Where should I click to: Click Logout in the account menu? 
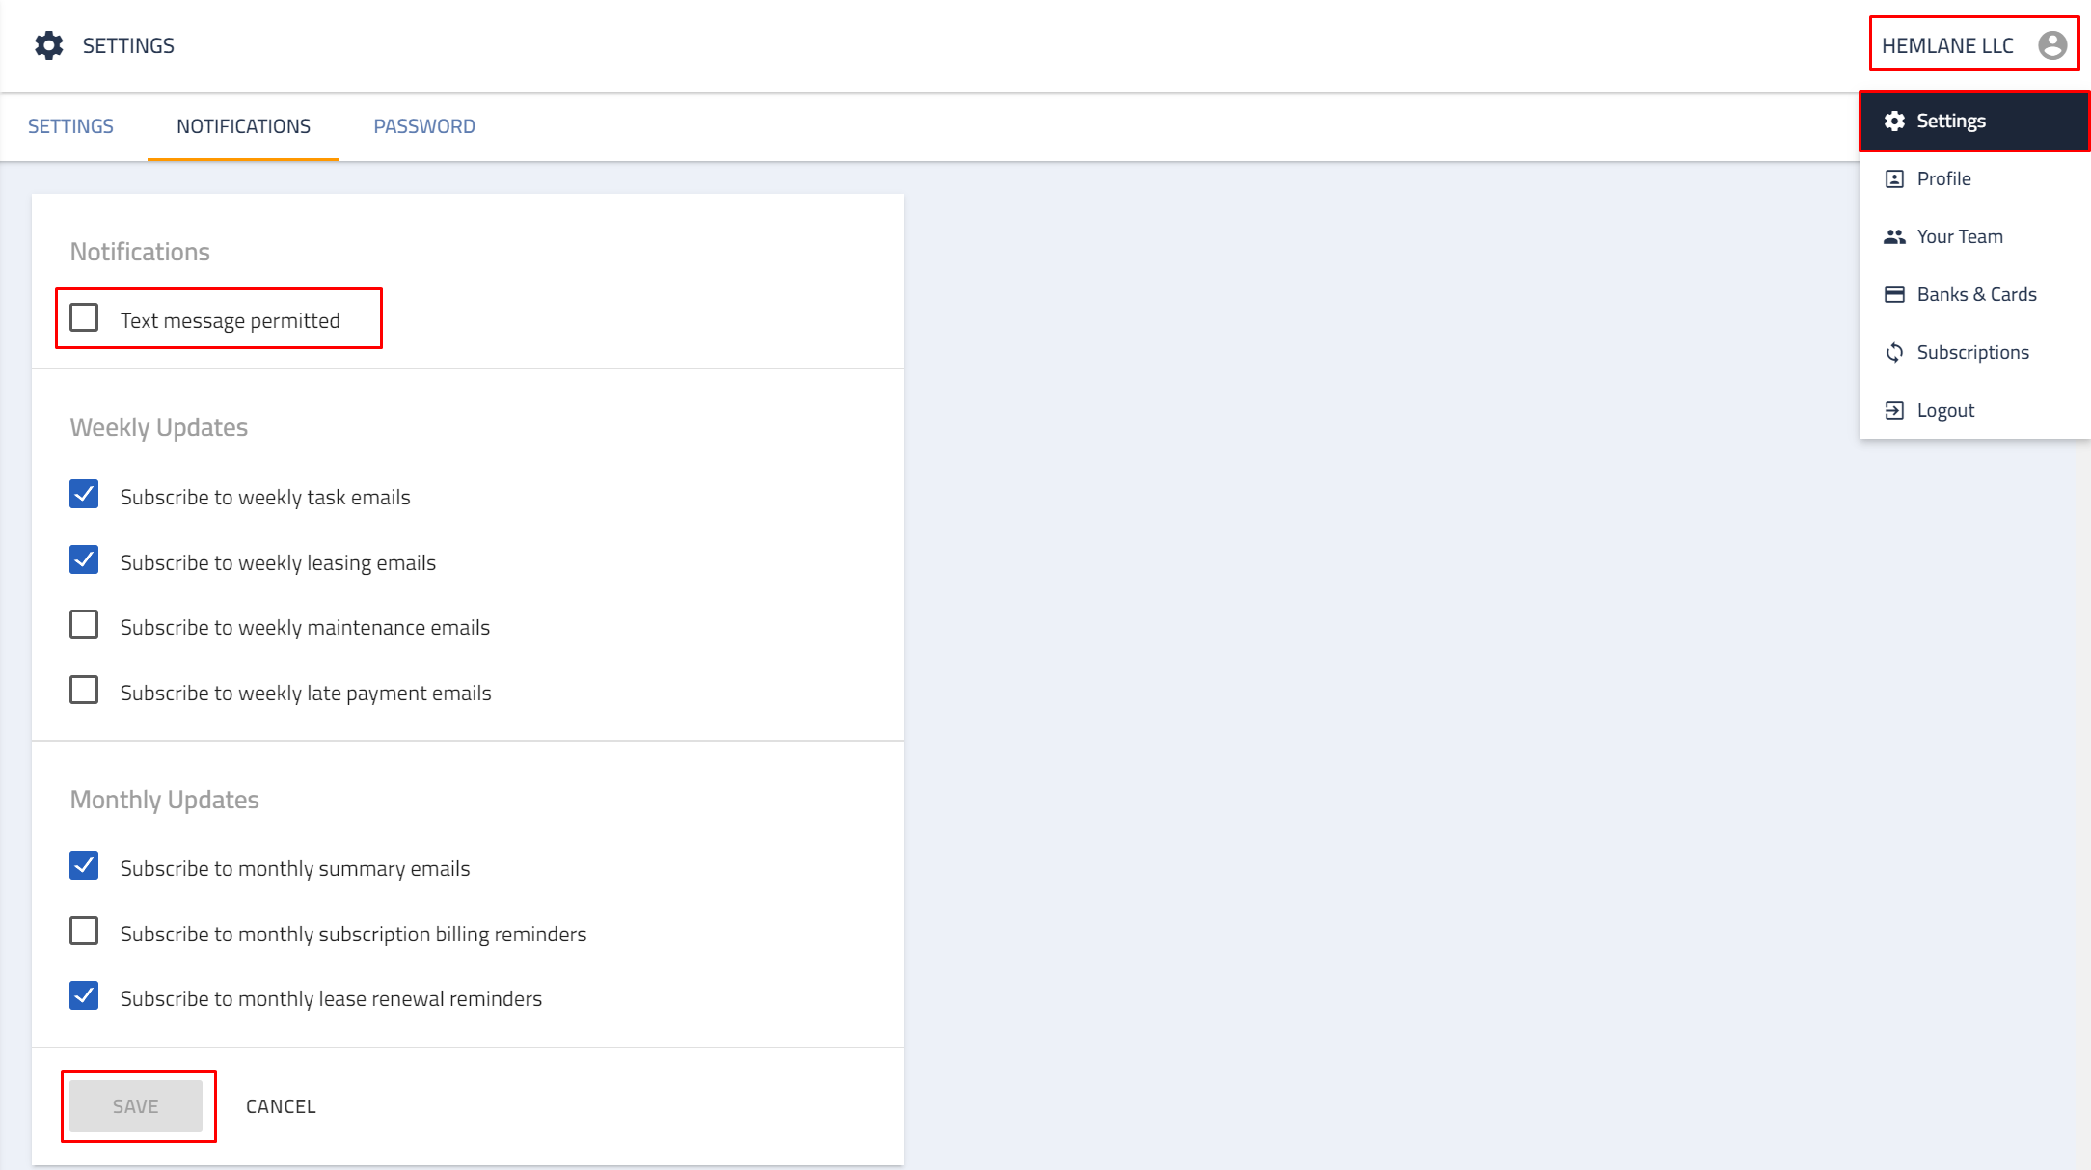1974,410
